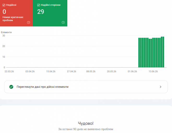Click the 13.06.26 date label on axis

(x=153, y=71)
